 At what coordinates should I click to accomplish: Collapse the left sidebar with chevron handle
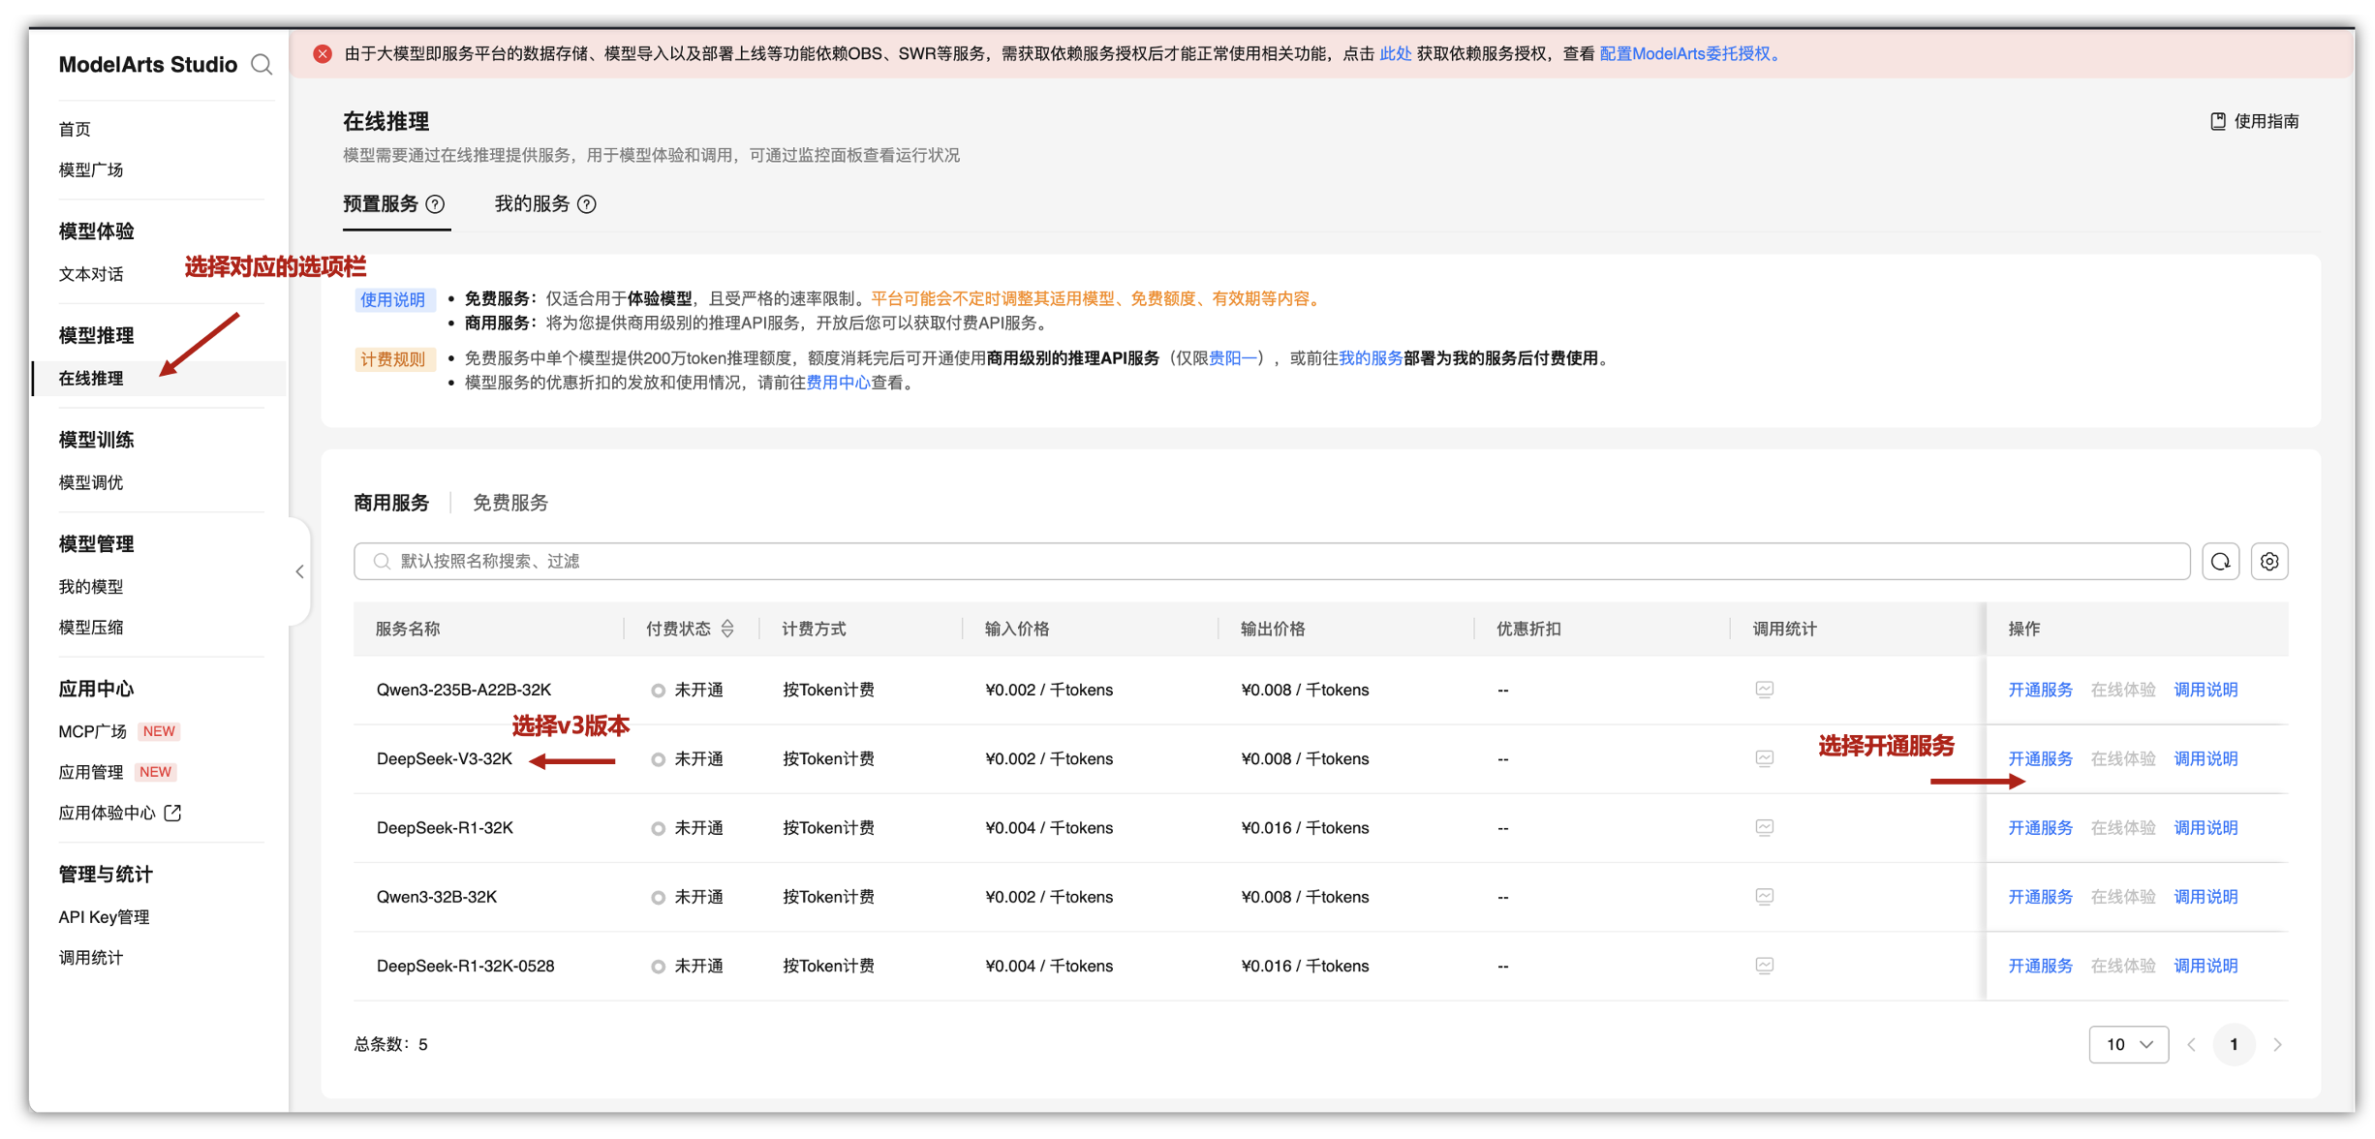pos(299,572)
